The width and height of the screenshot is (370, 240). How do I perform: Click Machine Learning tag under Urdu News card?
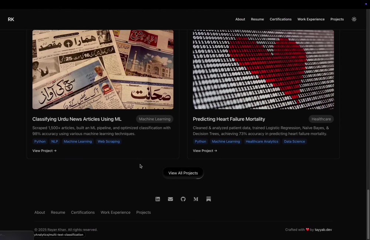pyautogui.click(x=78, y=142)
